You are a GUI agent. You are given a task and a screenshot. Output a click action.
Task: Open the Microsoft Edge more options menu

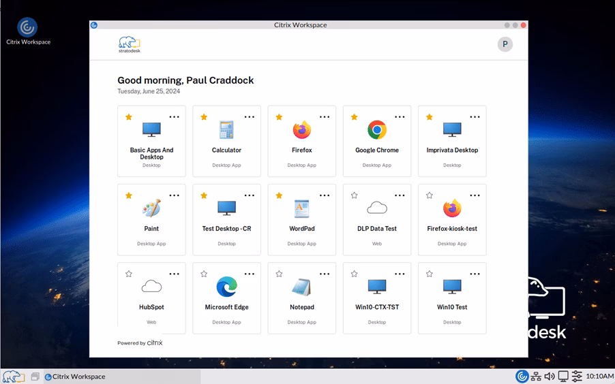pos(250,274)
